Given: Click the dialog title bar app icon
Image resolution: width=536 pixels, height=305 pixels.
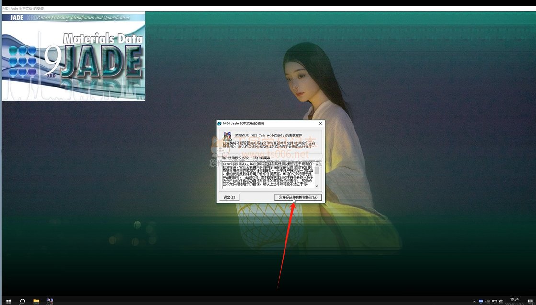Looking at the screenshot, I should pos(219,124).
